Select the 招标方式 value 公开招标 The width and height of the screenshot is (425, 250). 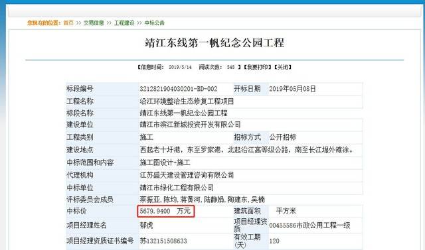[x=283, y=137]
